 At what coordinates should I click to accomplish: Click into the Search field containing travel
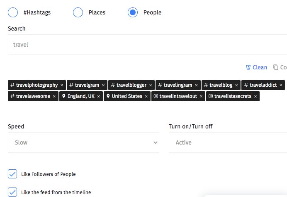click(x=147, y=45)
